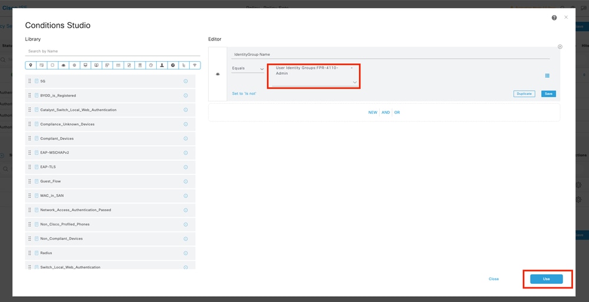The image size is (589, 302).
Task: Select Network_Access_Authentication_Passed condition
Action: (110, 210)
